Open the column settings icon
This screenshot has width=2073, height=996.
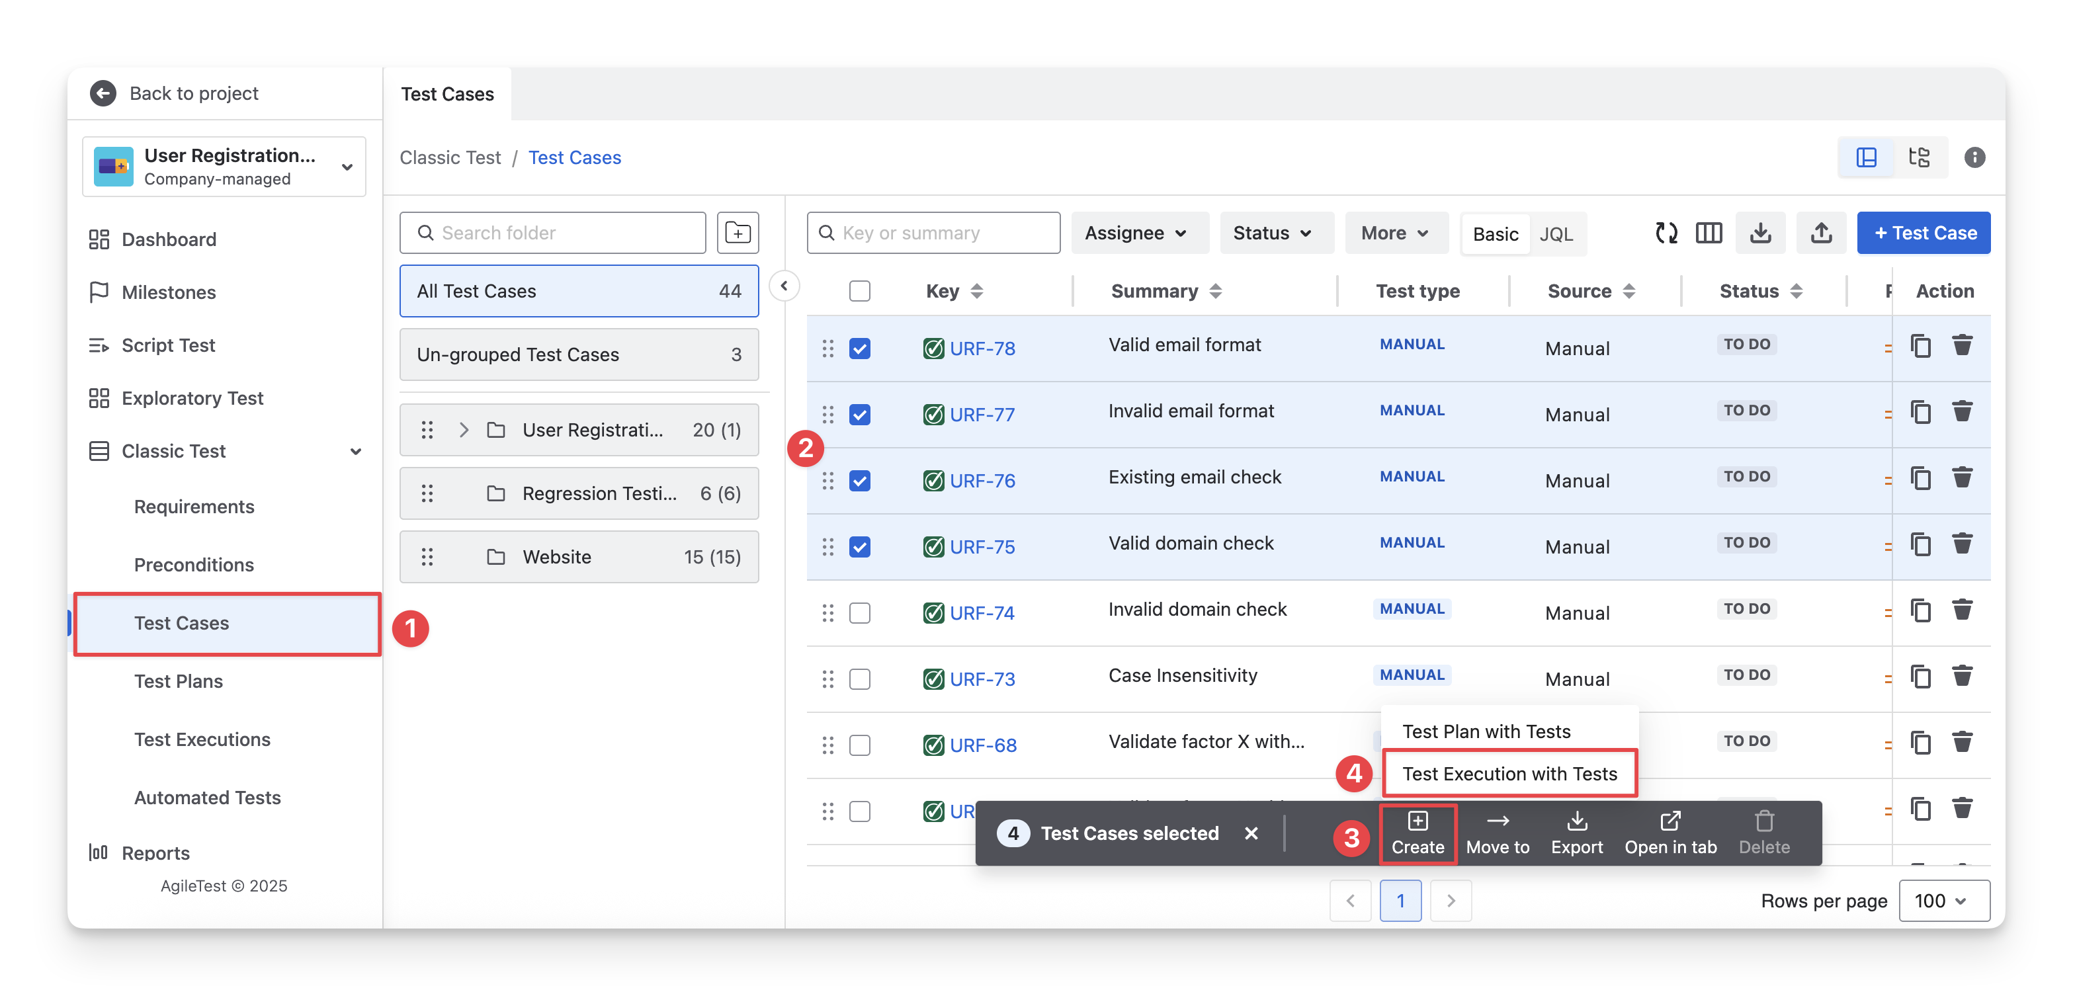coord(1709,233)
